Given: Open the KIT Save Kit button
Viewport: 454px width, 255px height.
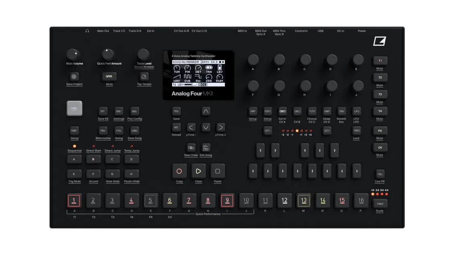Looking at the screenshot, I should pyautogui.click(x=103, y=111).
